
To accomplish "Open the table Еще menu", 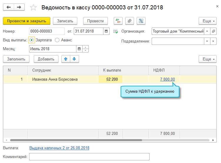I will [207, 59].
